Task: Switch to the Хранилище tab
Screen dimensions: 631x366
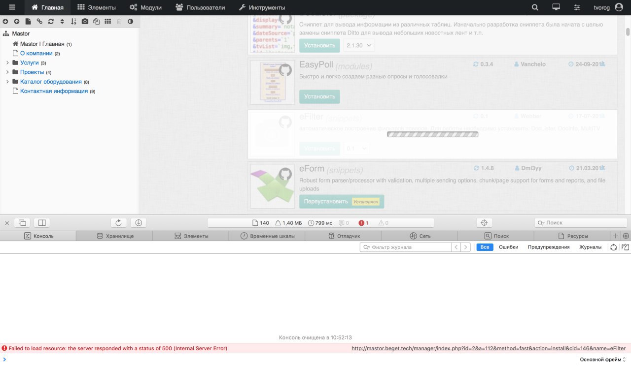Action: [115, 236]
